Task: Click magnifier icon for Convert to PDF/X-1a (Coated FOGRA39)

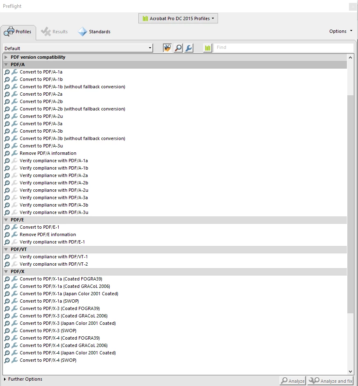Action: [x=7, y=279]
